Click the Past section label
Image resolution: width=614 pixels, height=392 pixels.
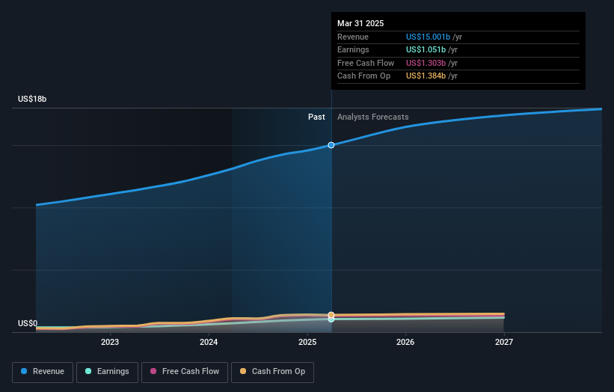point(316,117)
